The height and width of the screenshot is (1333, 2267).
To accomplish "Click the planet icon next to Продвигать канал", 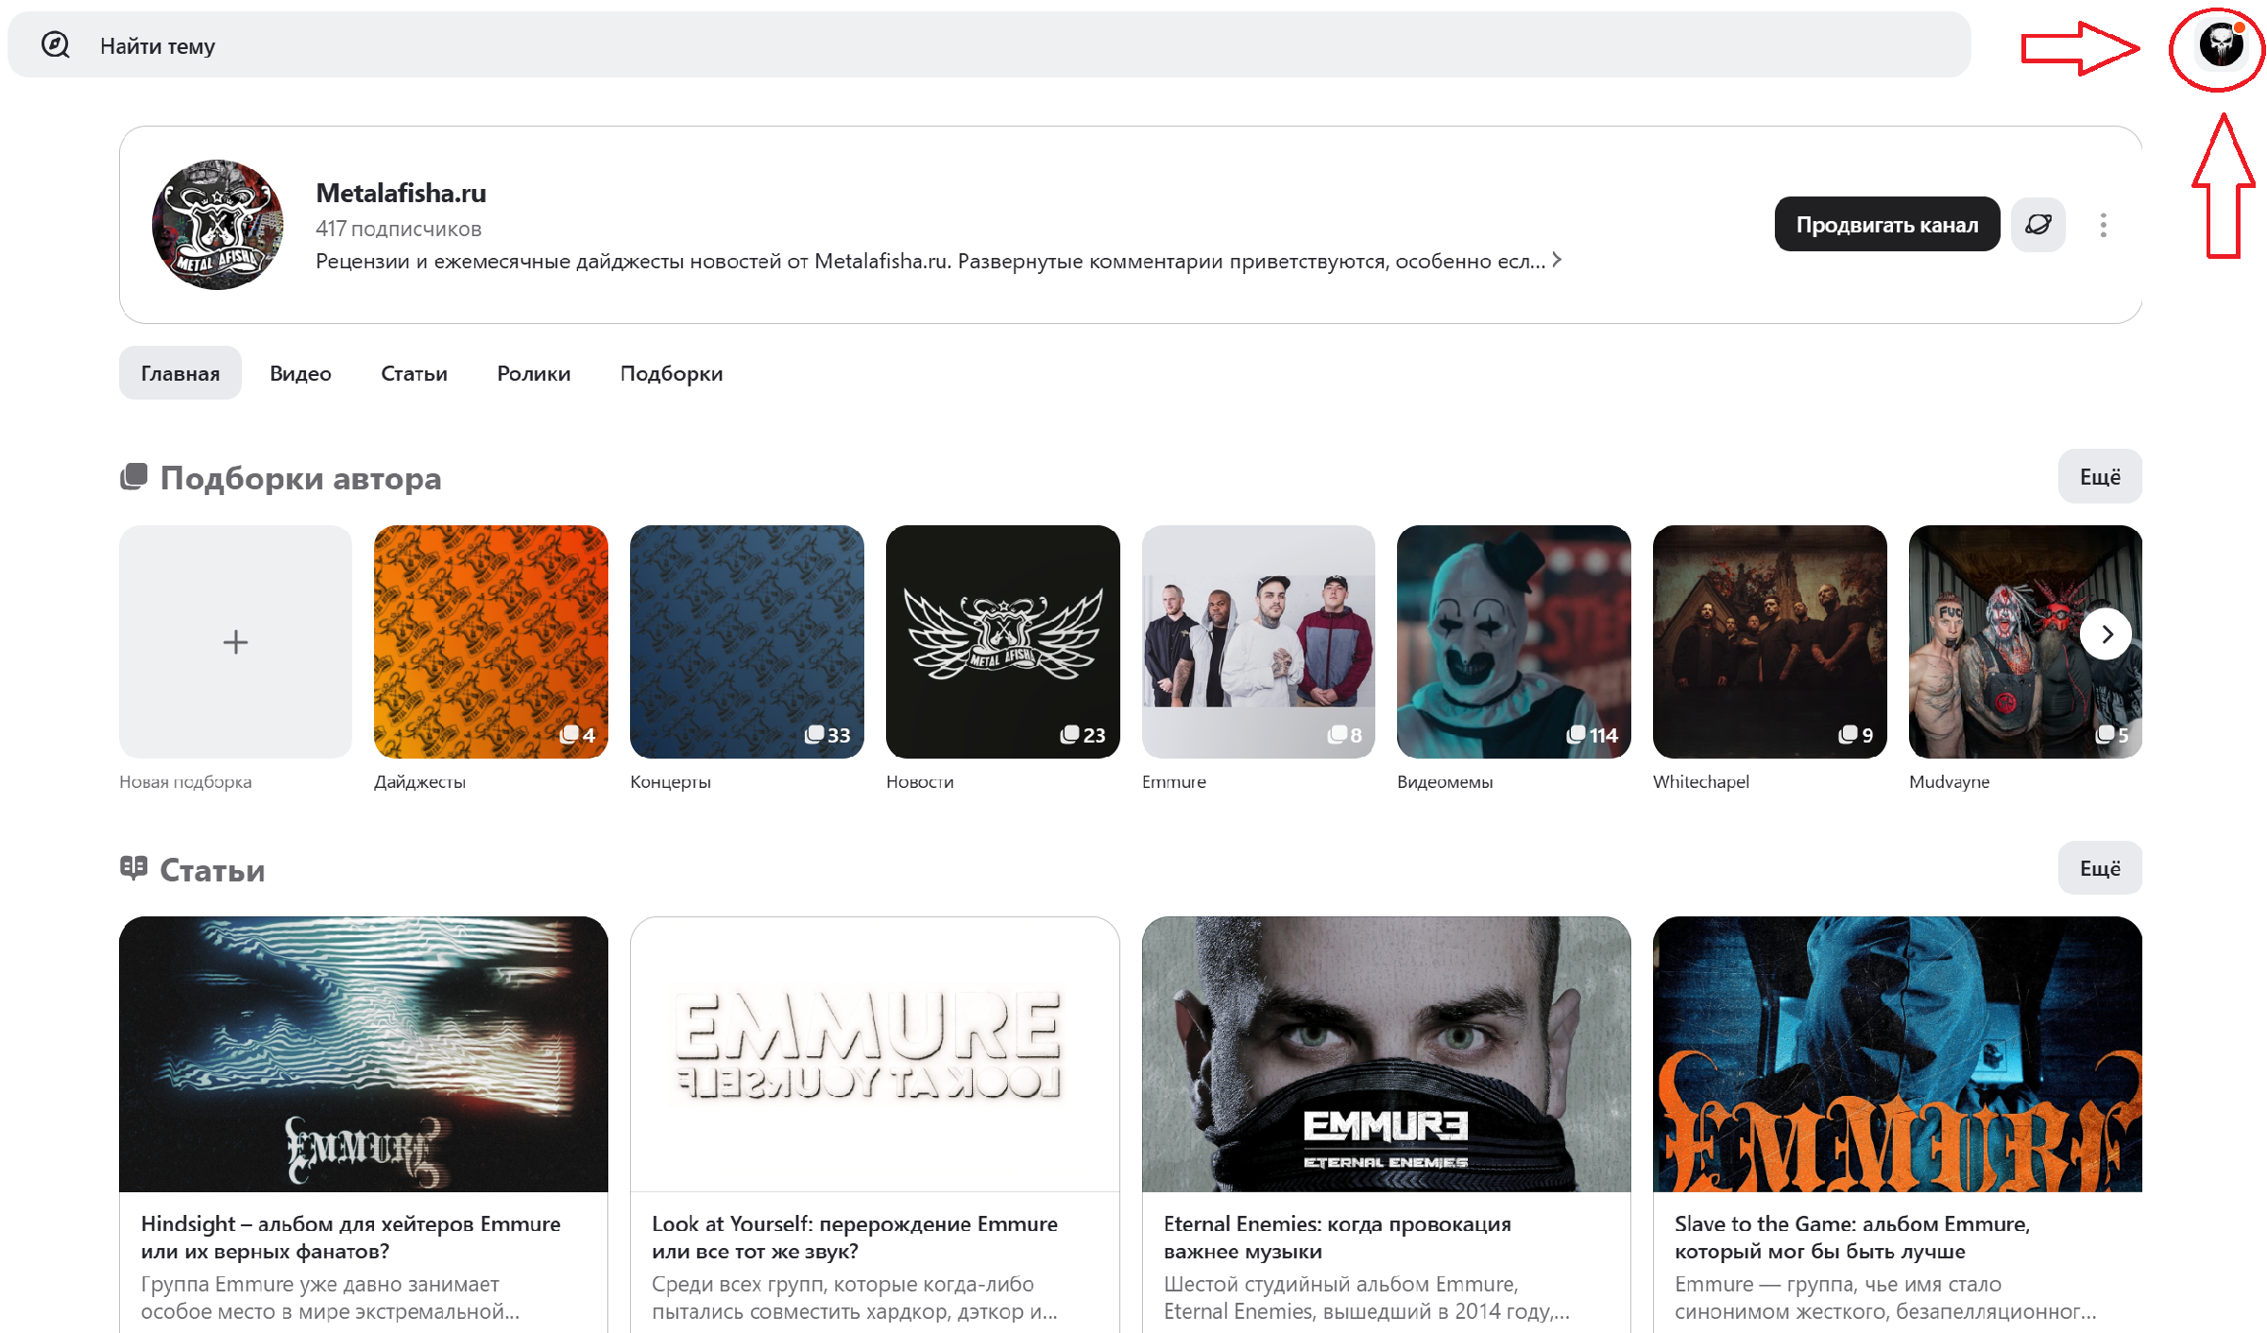I will [x=2037, y=225].
